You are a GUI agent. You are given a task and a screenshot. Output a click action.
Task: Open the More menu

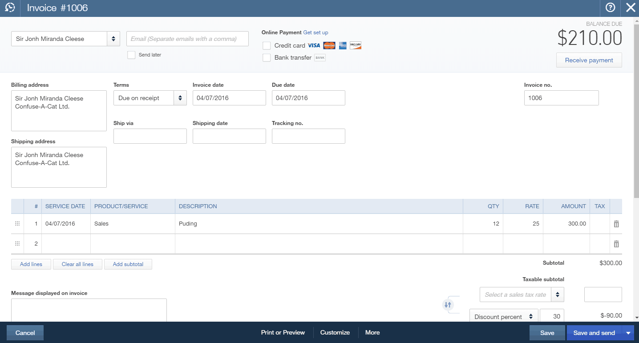click(x=372, y=332)
